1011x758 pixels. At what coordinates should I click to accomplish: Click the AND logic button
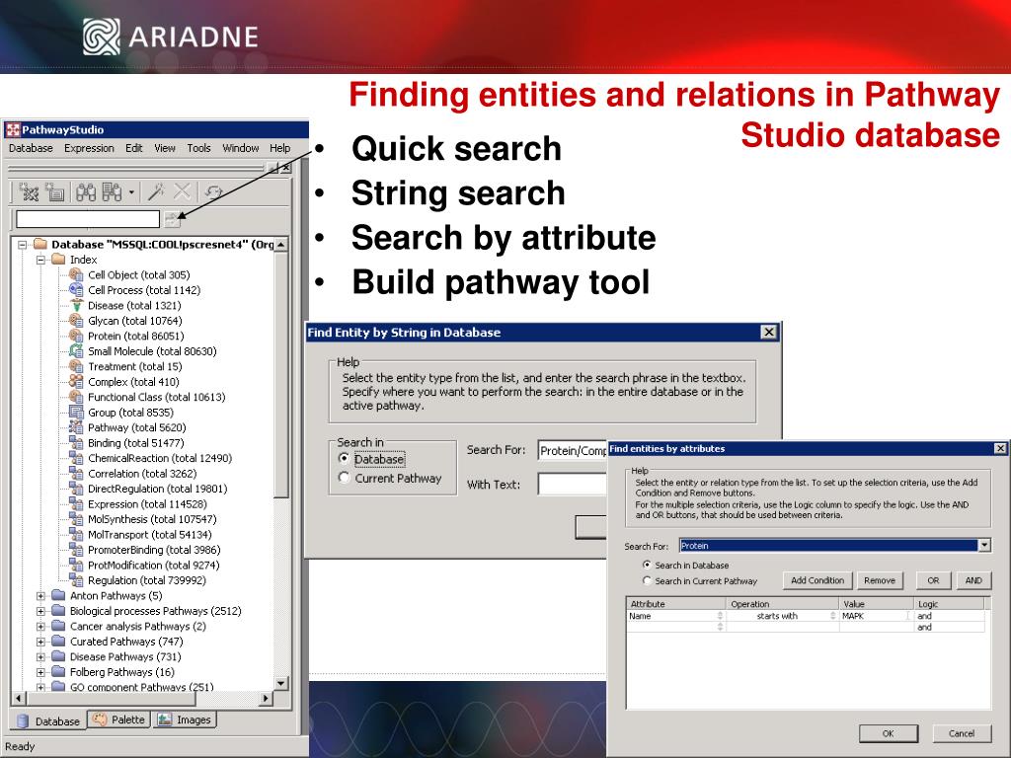(973, 580)
